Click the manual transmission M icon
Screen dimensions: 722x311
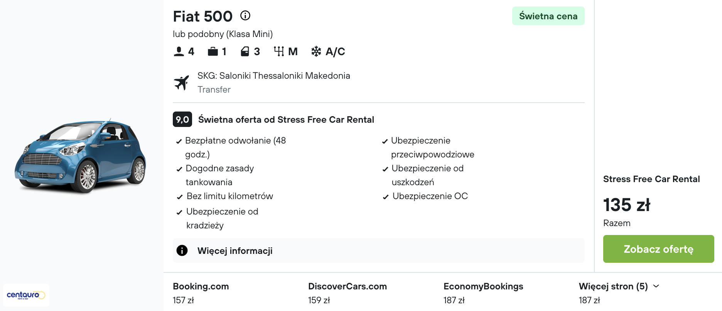tap(280, 51)
